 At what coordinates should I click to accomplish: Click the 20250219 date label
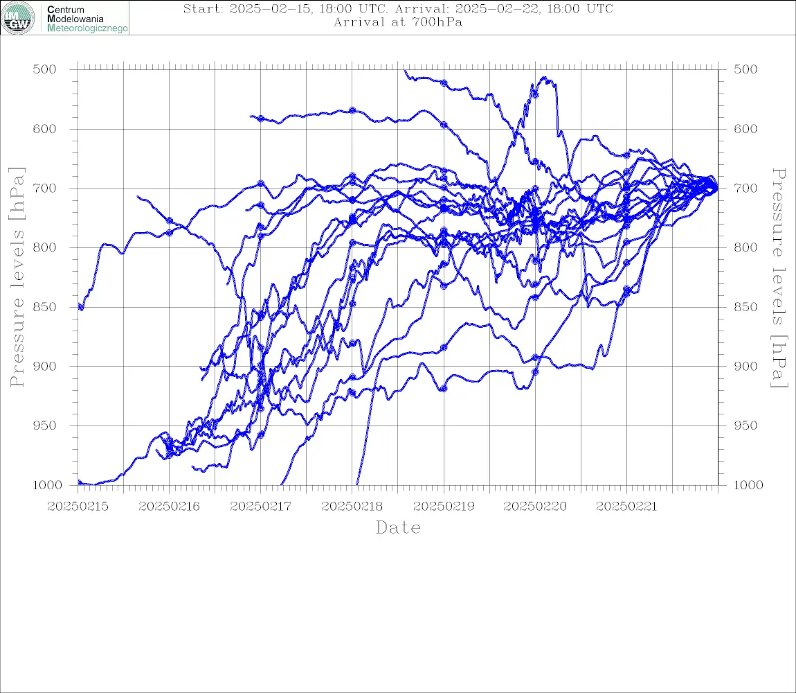(x=444, y=507)
